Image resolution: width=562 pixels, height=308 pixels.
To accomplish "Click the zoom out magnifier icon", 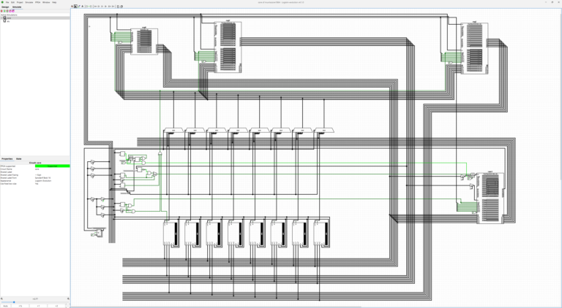I will click(x=1, y=299).
